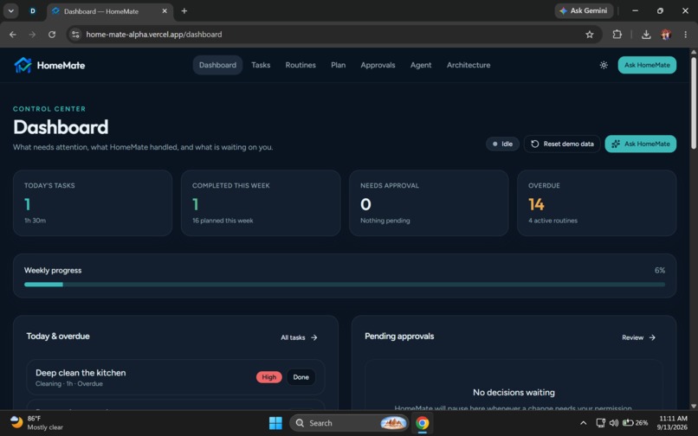Expand the tab search dropdown arrow
Image resolution: width=698 pixels, height=436 pixels.
pos(10,10)
